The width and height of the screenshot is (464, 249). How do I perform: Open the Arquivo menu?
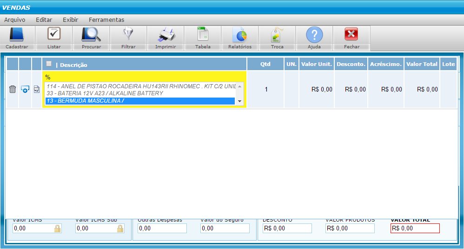coord(15,20)
